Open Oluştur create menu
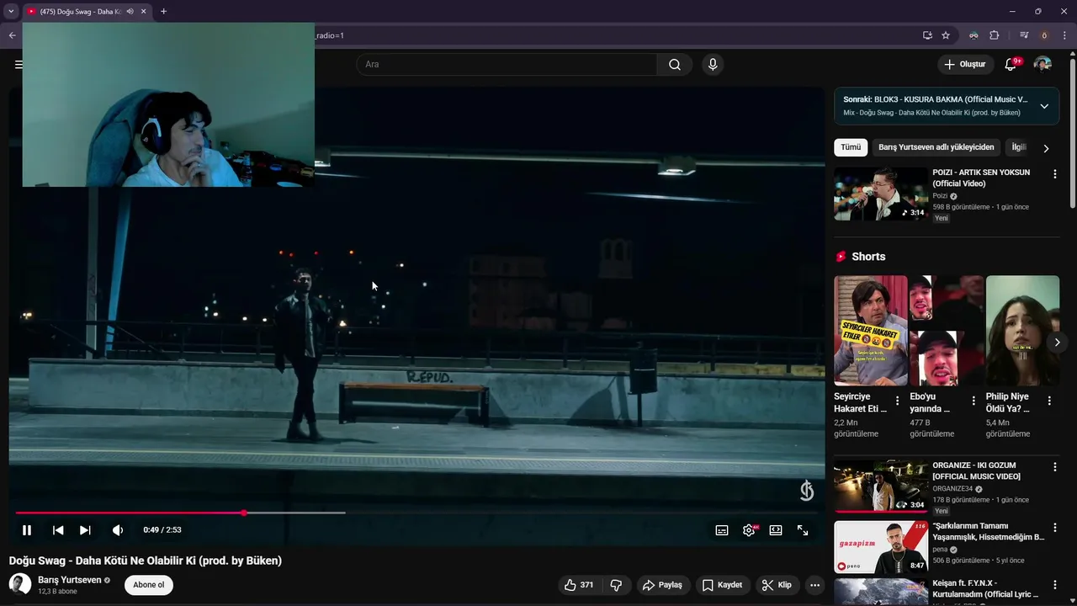This screenshot has height=606, width=1077. coord(965,64)
